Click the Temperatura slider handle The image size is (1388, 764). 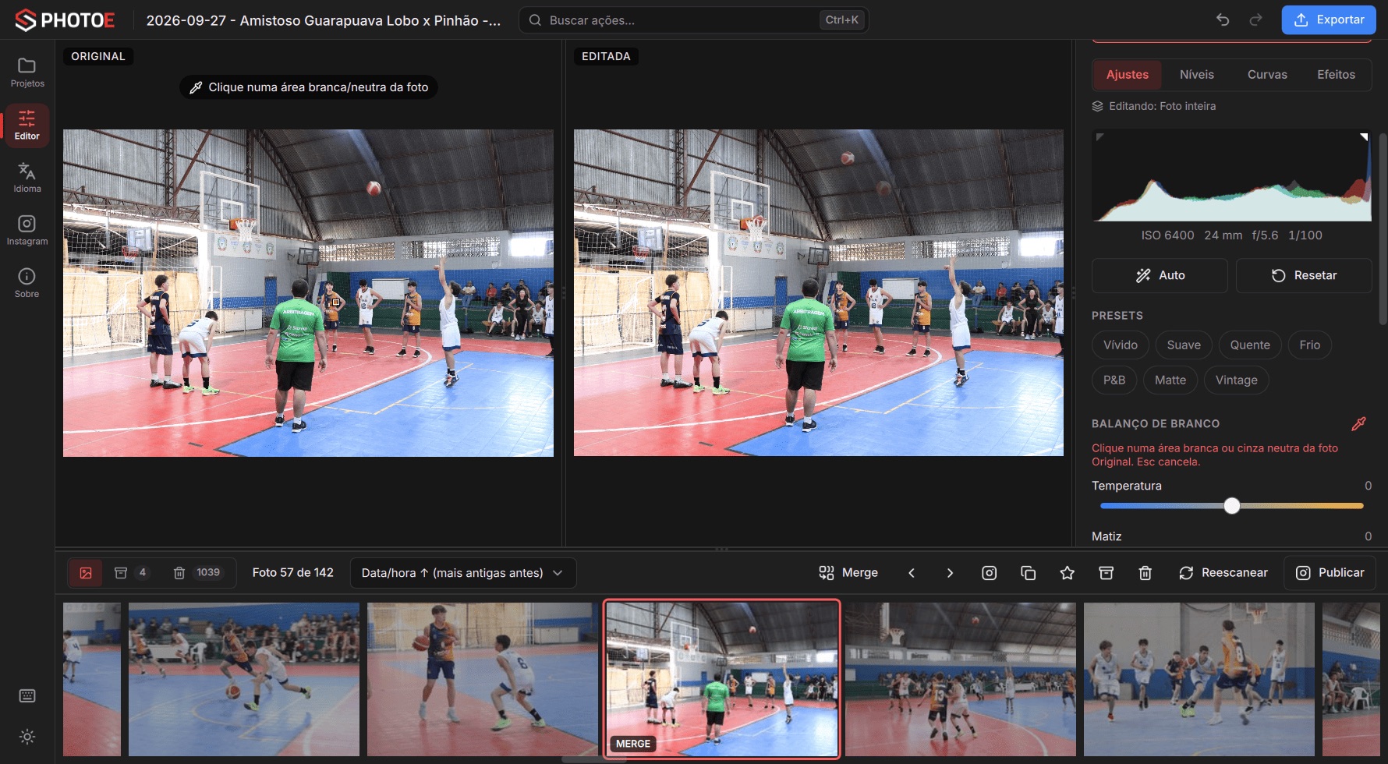[x=1232, y=506]
